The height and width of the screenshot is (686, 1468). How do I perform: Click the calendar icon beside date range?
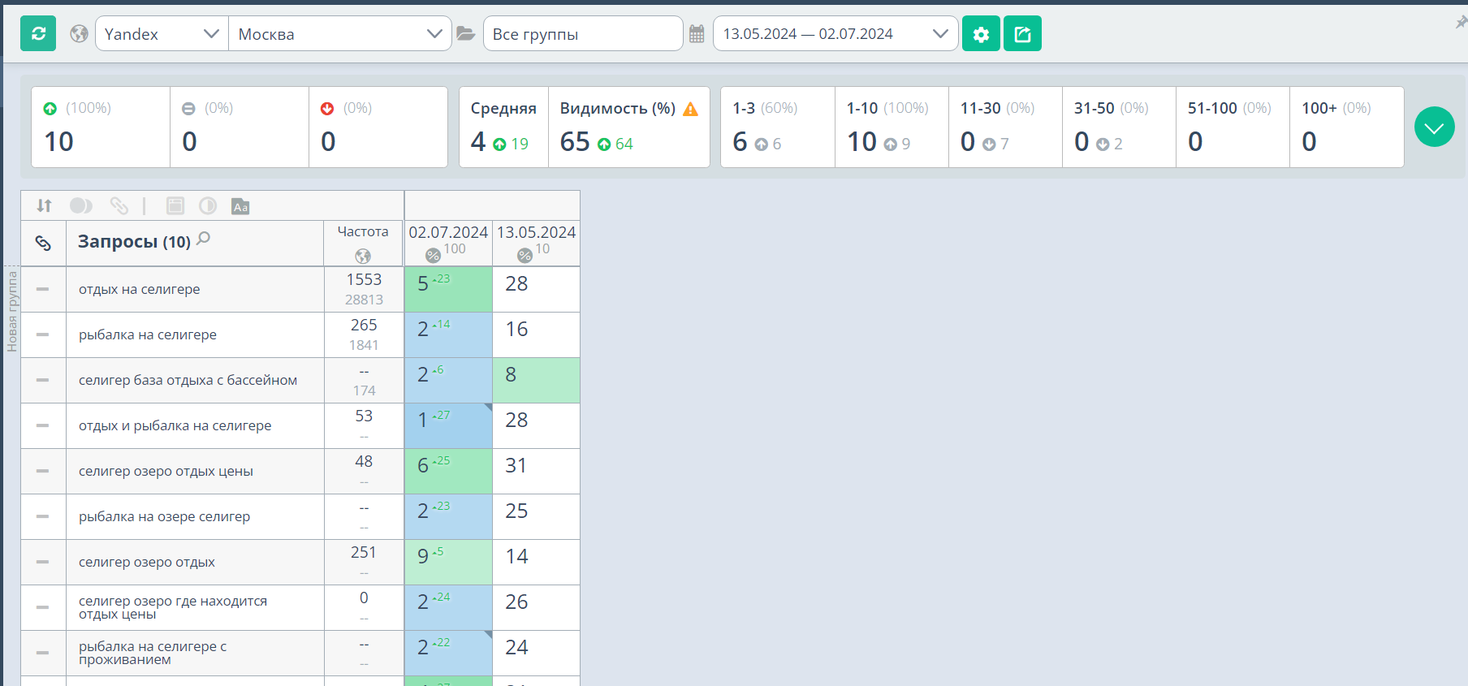coord(697,34)
